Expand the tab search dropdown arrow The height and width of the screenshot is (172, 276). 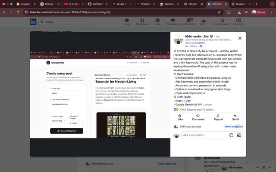point(272,4)
